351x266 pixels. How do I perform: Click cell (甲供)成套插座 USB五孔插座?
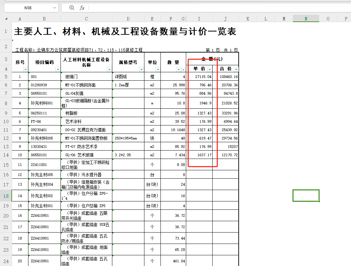86,227
